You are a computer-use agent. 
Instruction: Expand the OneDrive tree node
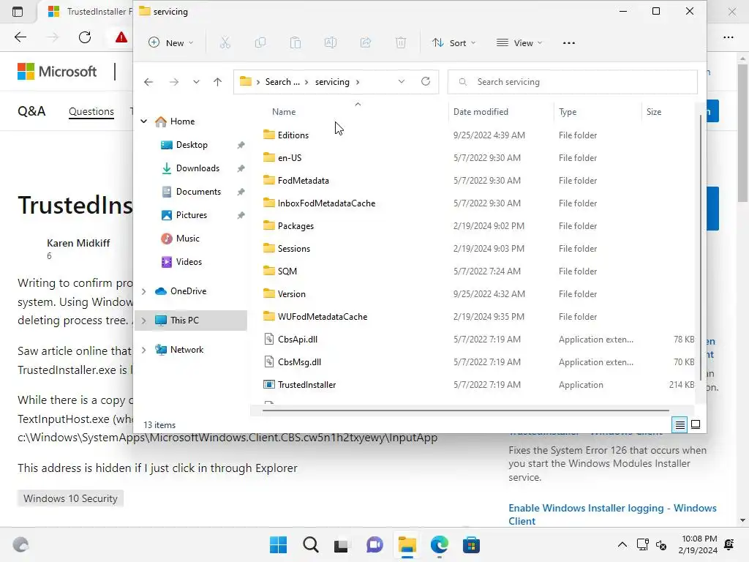(144, 291)
